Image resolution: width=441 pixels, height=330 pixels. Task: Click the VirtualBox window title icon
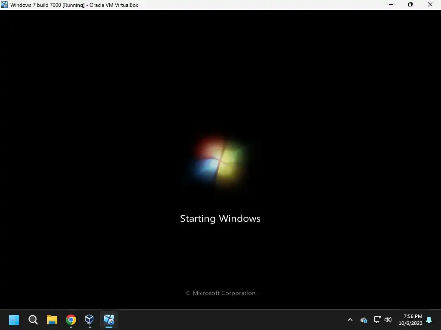click(4, 5)
